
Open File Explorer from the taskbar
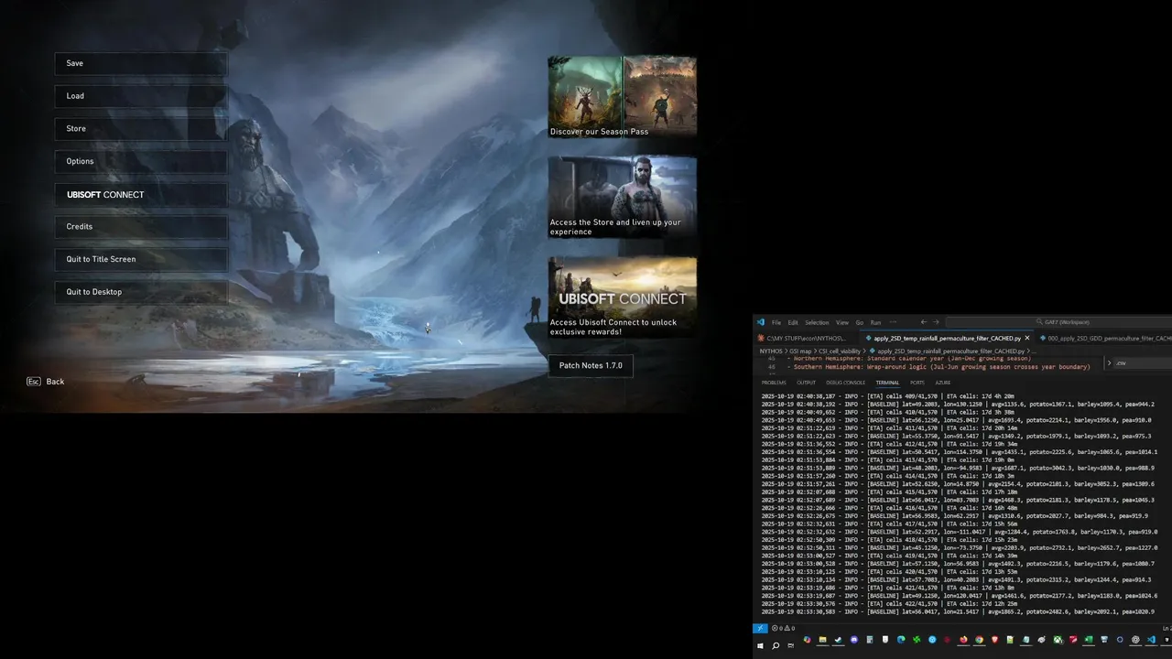[822, 640]
